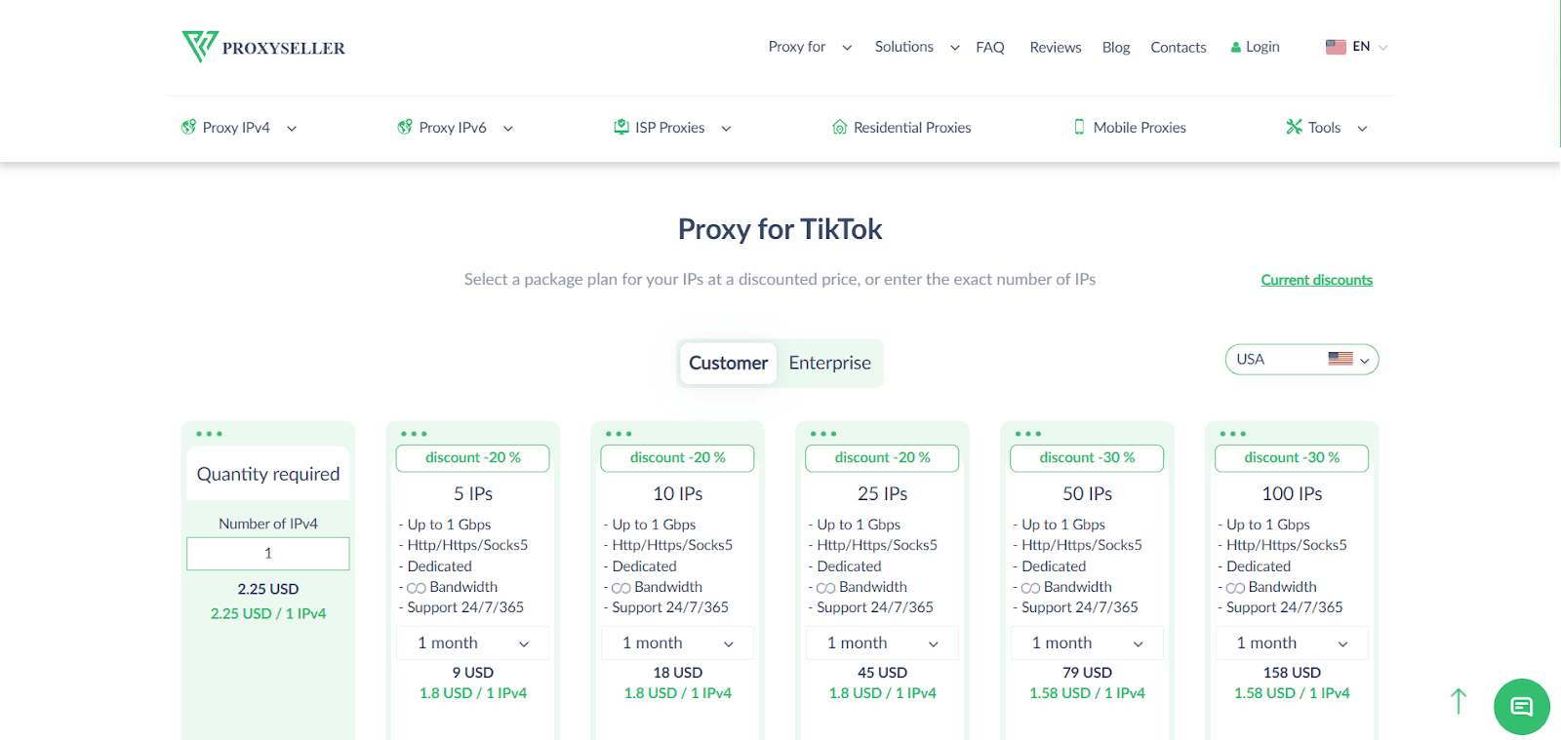Open the Contacts page
1561x740 pixels.
click(x=1179, y=47)
